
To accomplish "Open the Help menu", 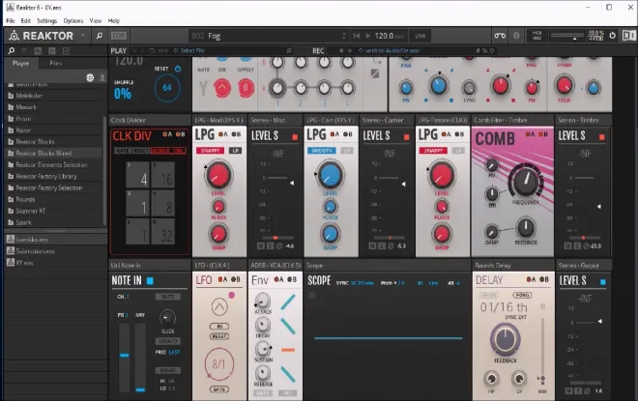I will click(113, 20).
